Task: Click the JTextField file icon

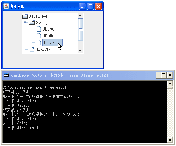Action: tap(39, 42)
